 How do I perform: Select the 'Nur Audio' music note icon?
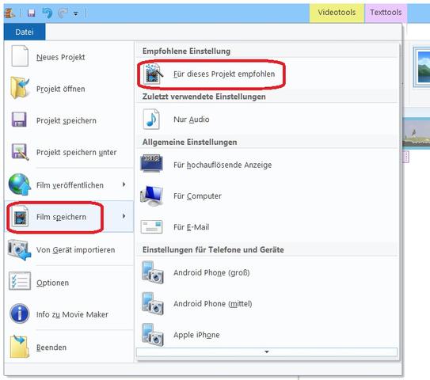point(151,120)
